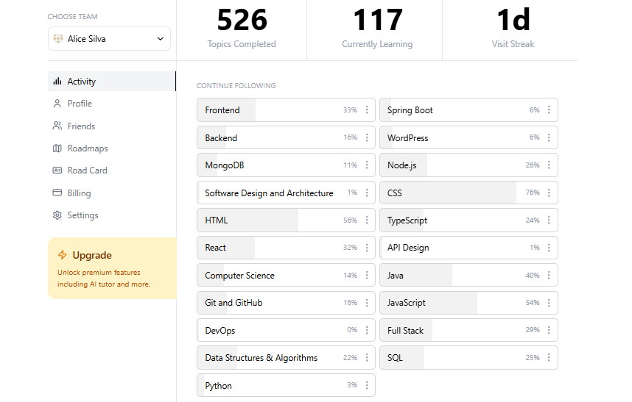Select the Activity sidebar item

[x=112, y=81]
